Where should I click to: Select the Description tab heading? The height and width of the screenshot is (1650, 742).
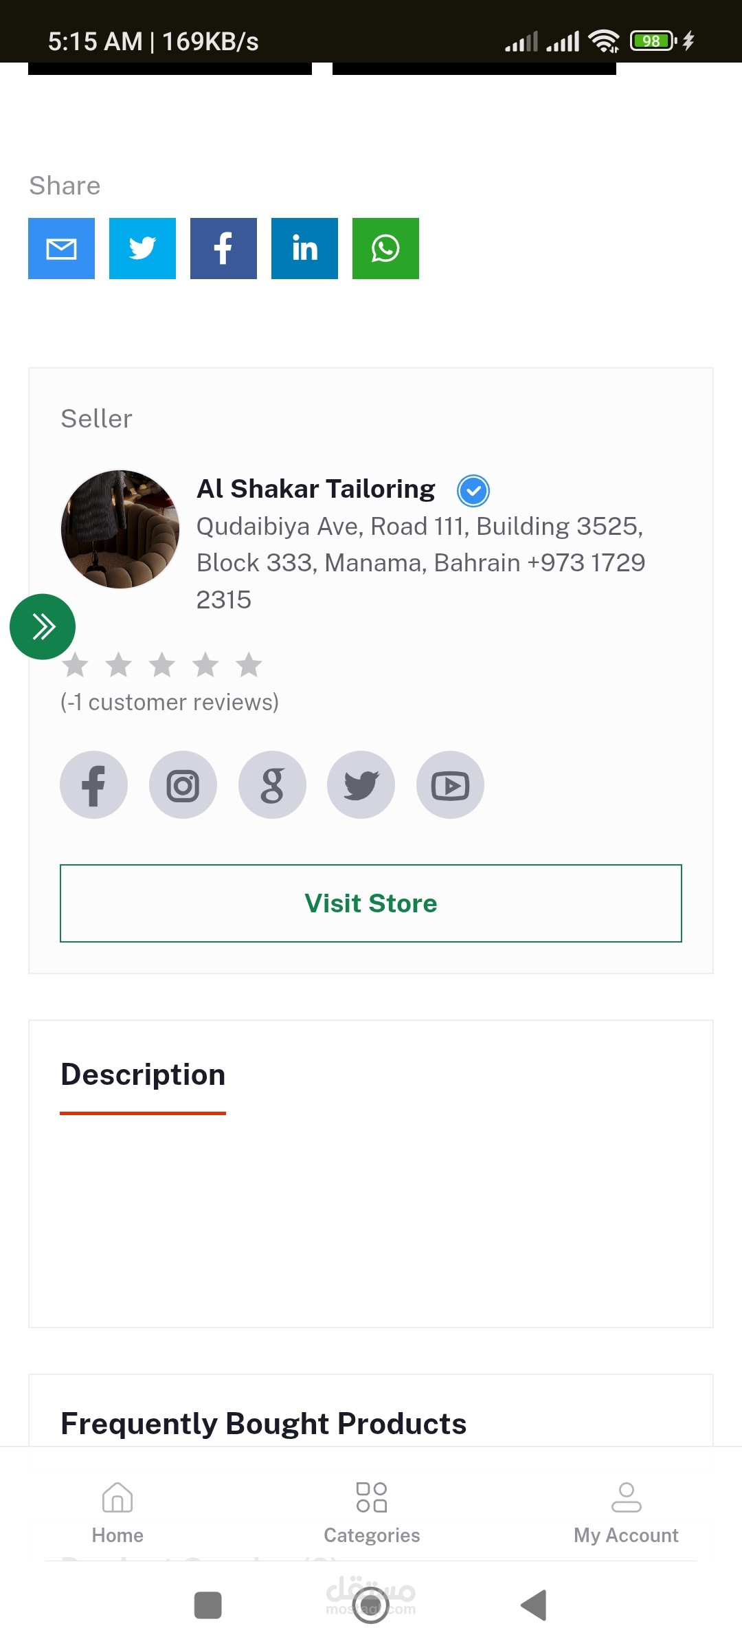[x=143, y=1075]
